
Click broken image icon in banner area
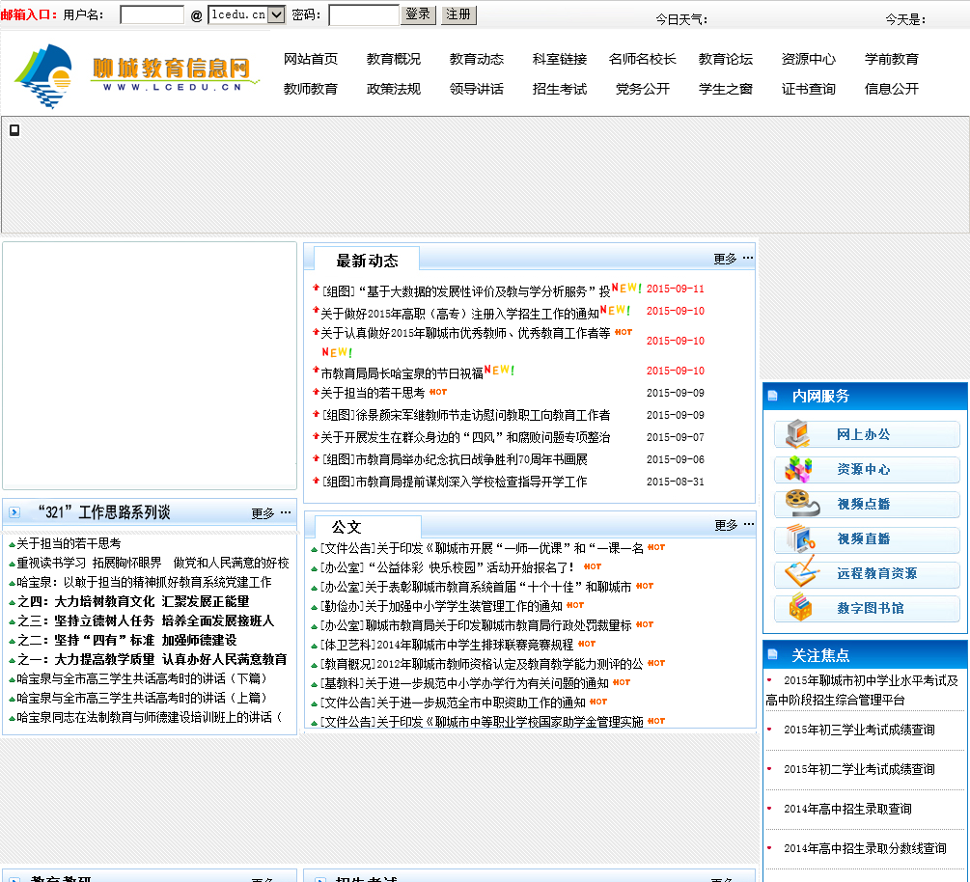click(x=14, y=130)
